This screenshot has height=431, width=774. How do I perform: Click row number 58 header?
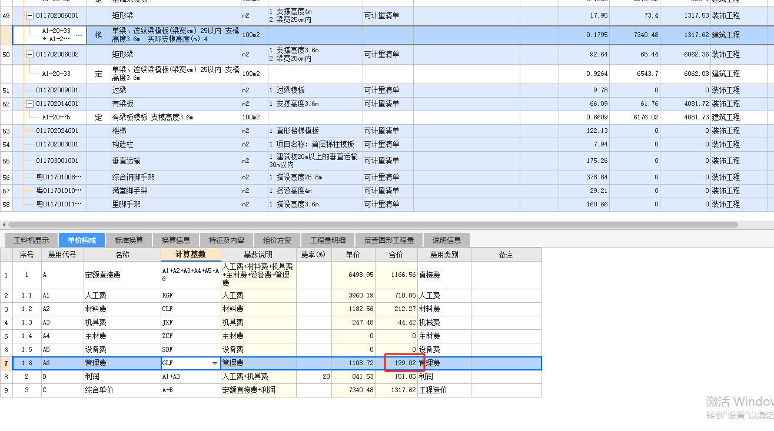click(6, 205)
